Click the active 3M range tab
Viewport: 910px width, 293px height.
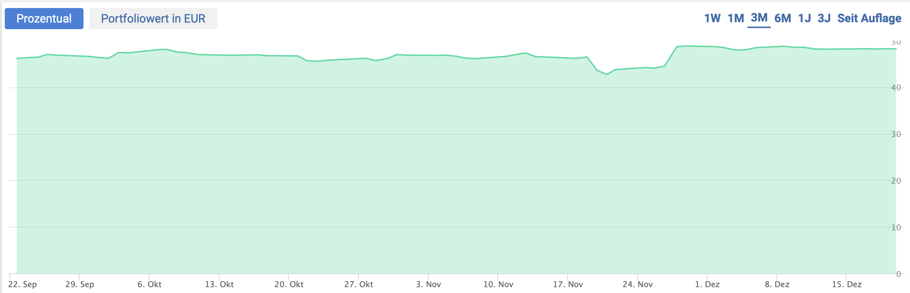pyautogui.click(x=759, y=18)
